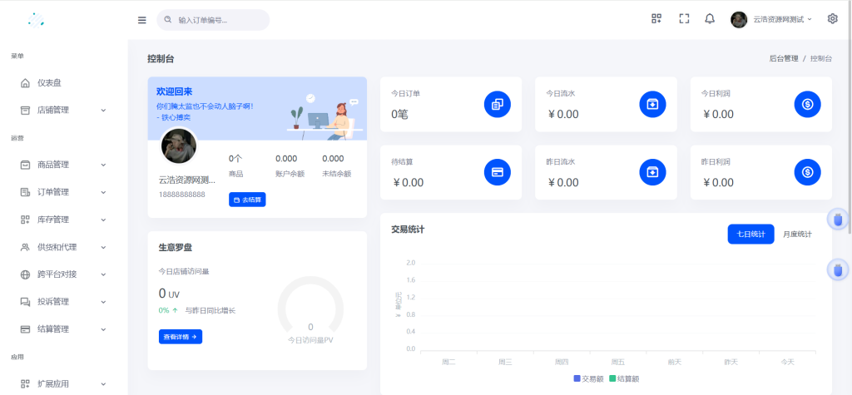Click 昨日流水 round icon
852x395 pixels.
652,172
